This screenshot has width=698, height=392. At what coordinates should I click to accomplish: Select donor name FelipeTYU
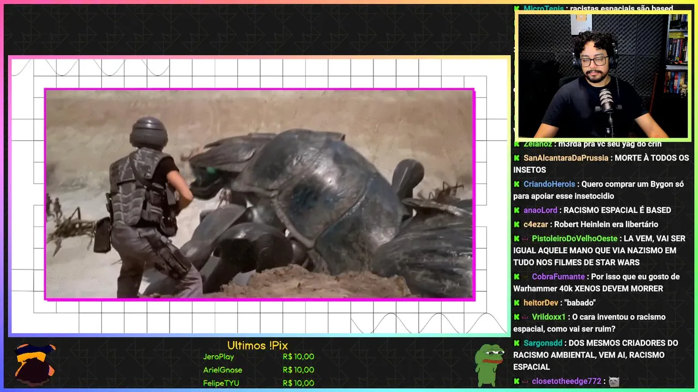(221, 383)
